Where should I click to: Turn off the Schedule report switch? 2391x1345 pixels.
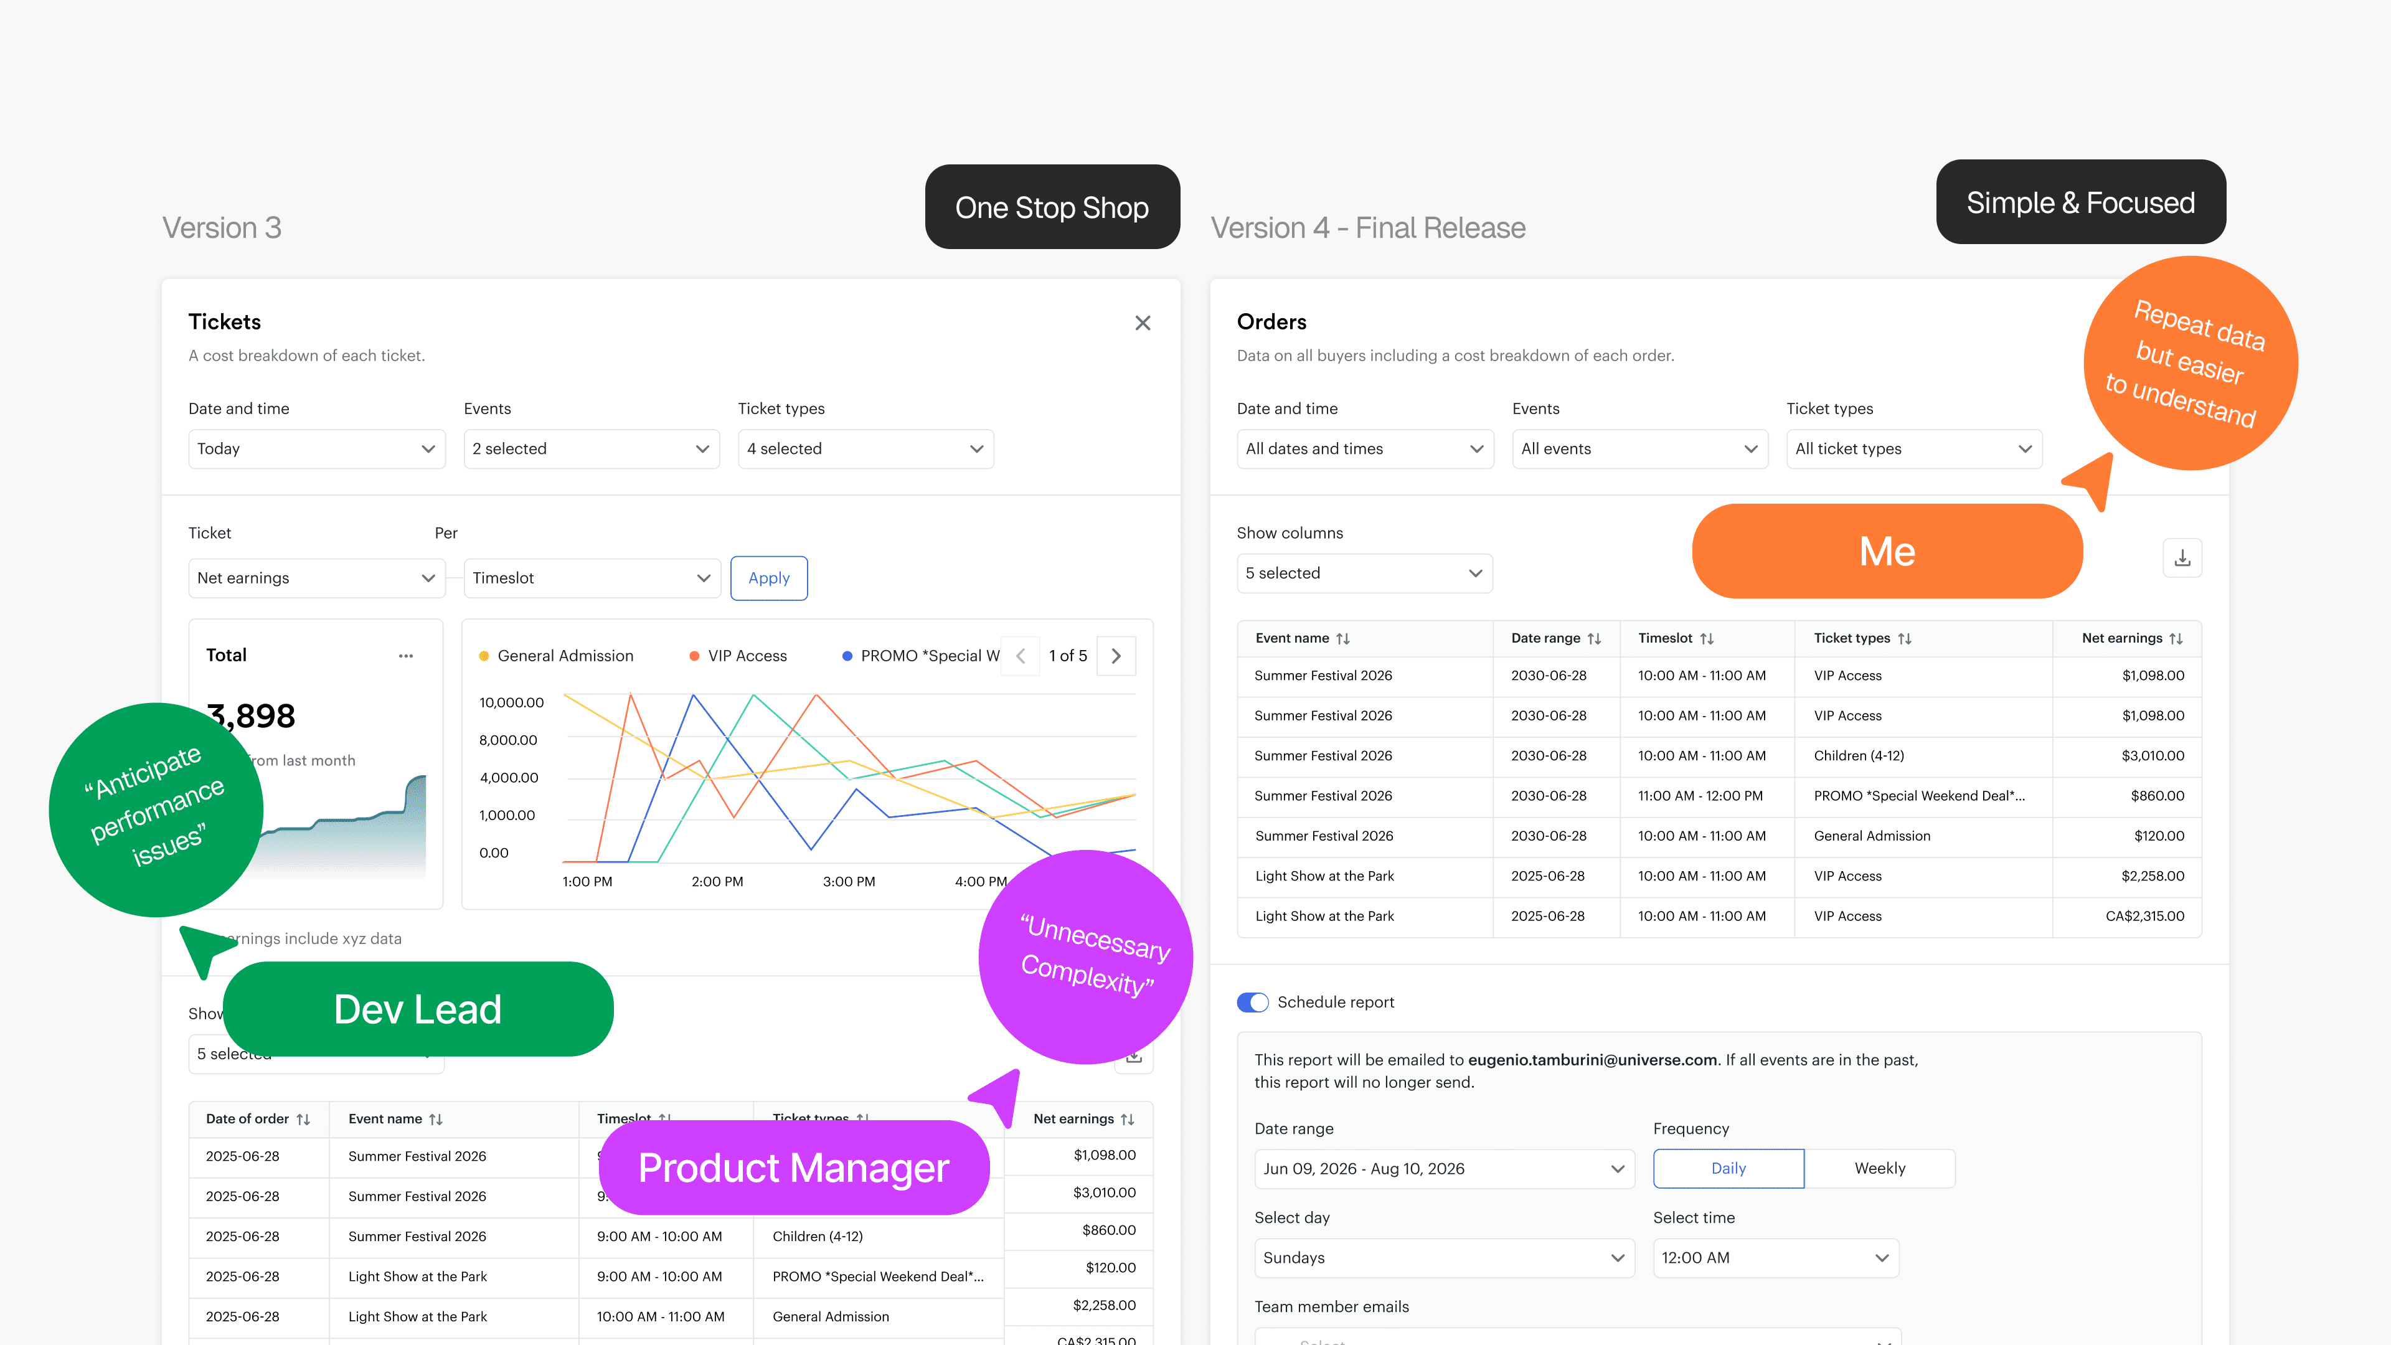point(1253,1003)
